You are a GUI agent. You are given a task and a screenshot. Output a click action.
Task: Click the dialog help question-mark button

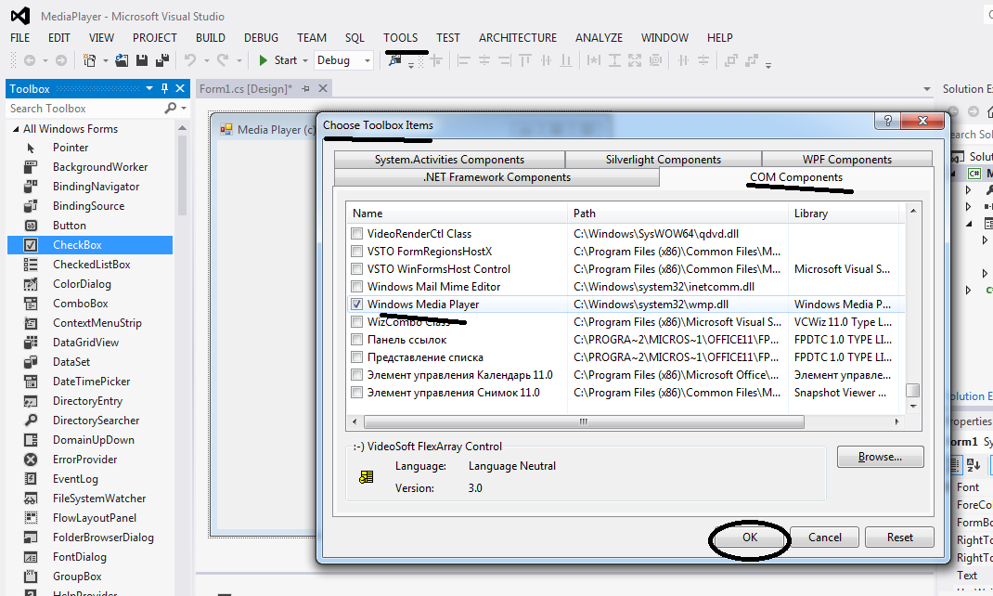888,121
